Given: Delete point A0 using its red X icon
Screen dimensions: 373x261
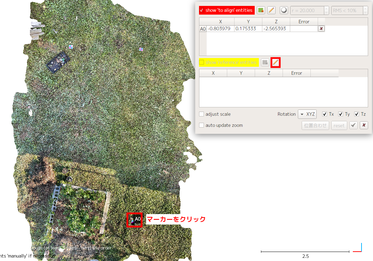Looking at the screenshot, I should [x=321, y=28].
